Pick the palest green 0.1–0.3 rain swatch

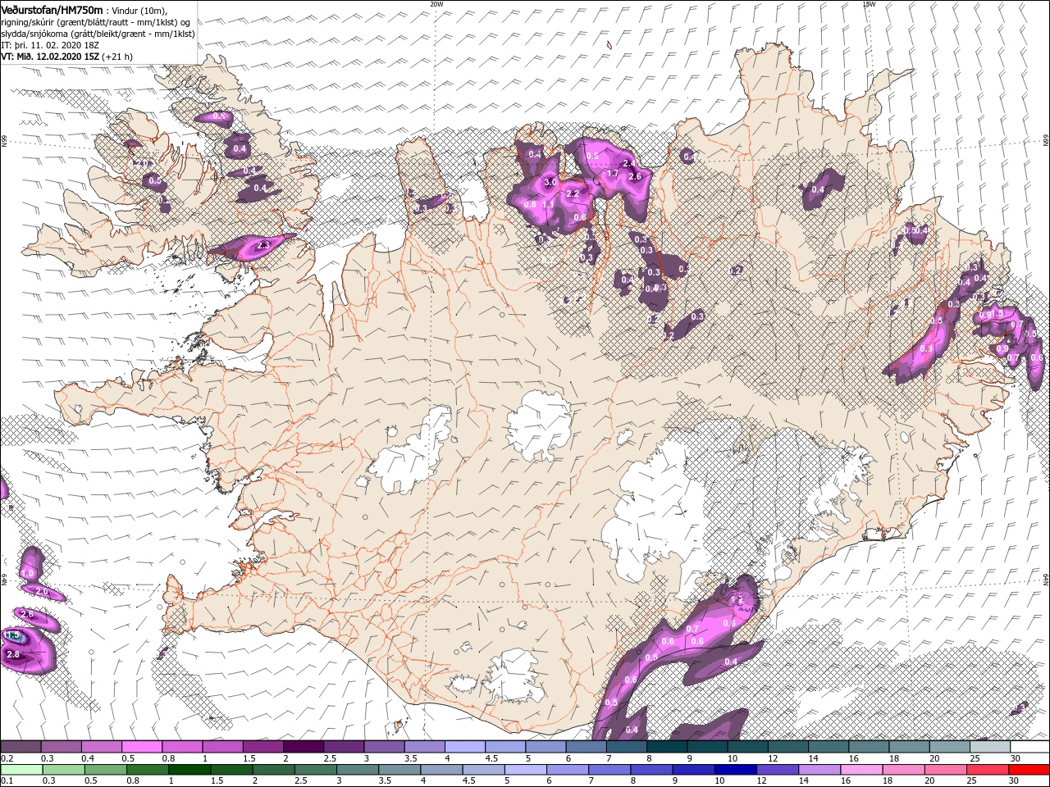point(21,770)
